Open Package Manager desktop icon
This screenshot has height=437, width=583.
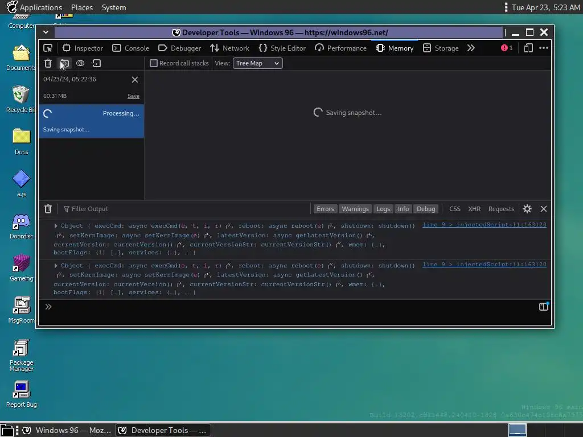coord(21,355)
